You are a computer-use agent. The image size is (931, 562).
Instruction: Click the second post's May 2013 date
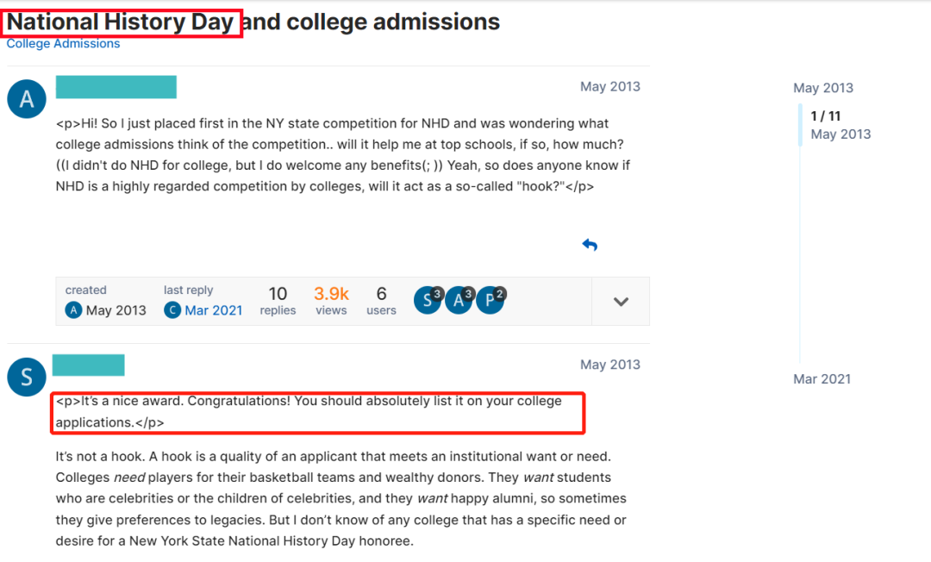(609, 365)
